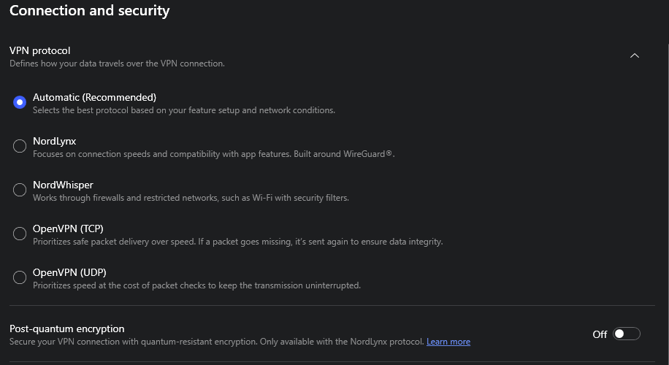Click the OpenVPN (UDP) label text
669x365 pixels.
point(69,272)
